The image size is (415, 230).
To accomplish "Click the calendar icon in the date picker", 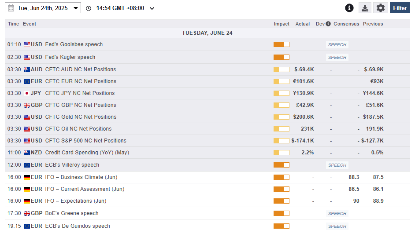I will [11, 8].
